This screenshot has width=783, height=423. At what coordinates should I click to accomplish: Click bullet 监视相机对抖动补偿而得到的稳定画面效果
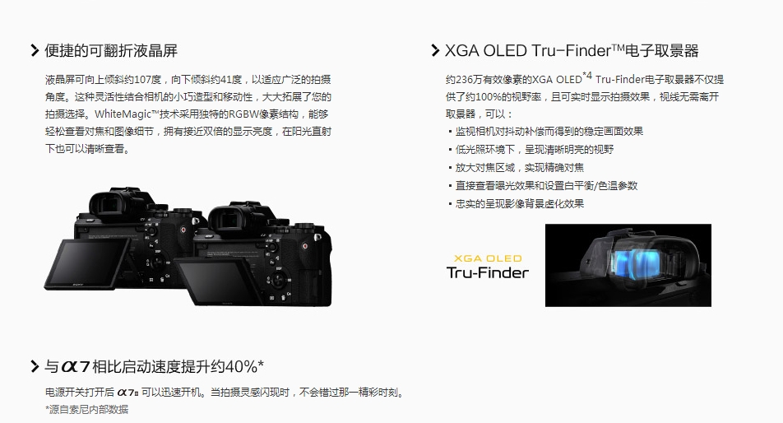point(546,132)
